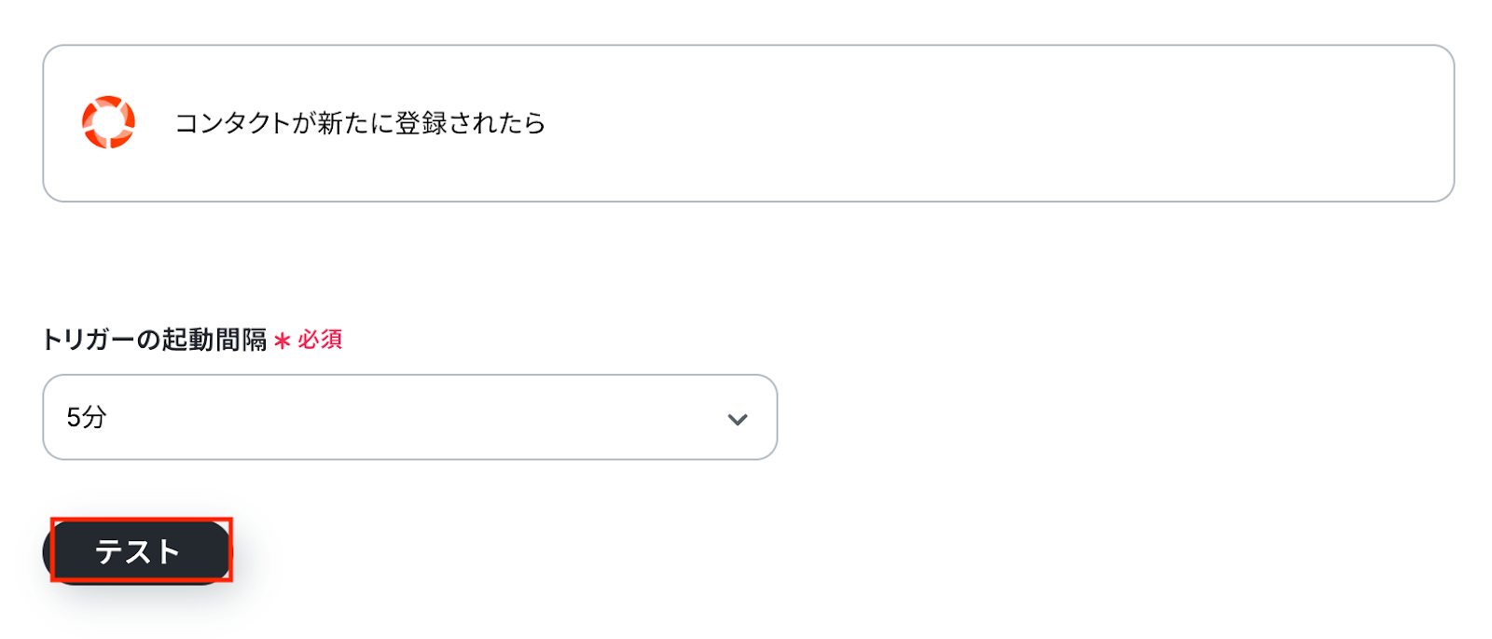The width and height of the screenshot is (1492, 639).
Task: Click the red asterisk beside 必須
Action: (x=282, y=341)
